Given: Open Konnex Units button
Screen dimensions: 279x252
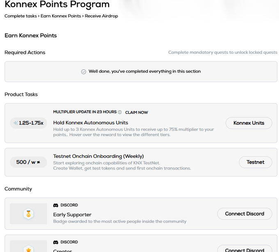Looking at the screenshot, I should 249,123.
